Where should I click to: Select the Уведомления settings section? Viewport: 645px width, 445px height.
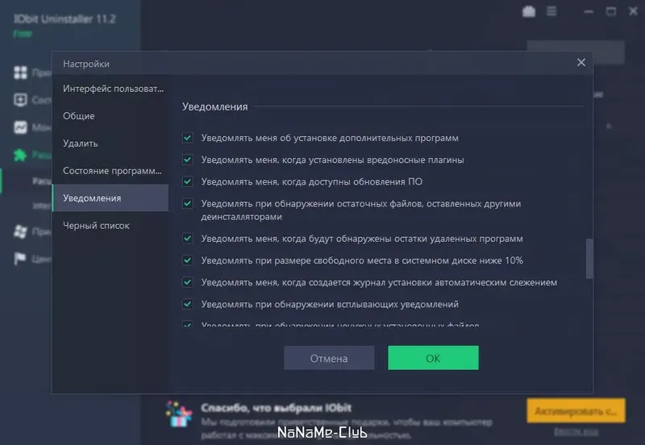point(110,198)
